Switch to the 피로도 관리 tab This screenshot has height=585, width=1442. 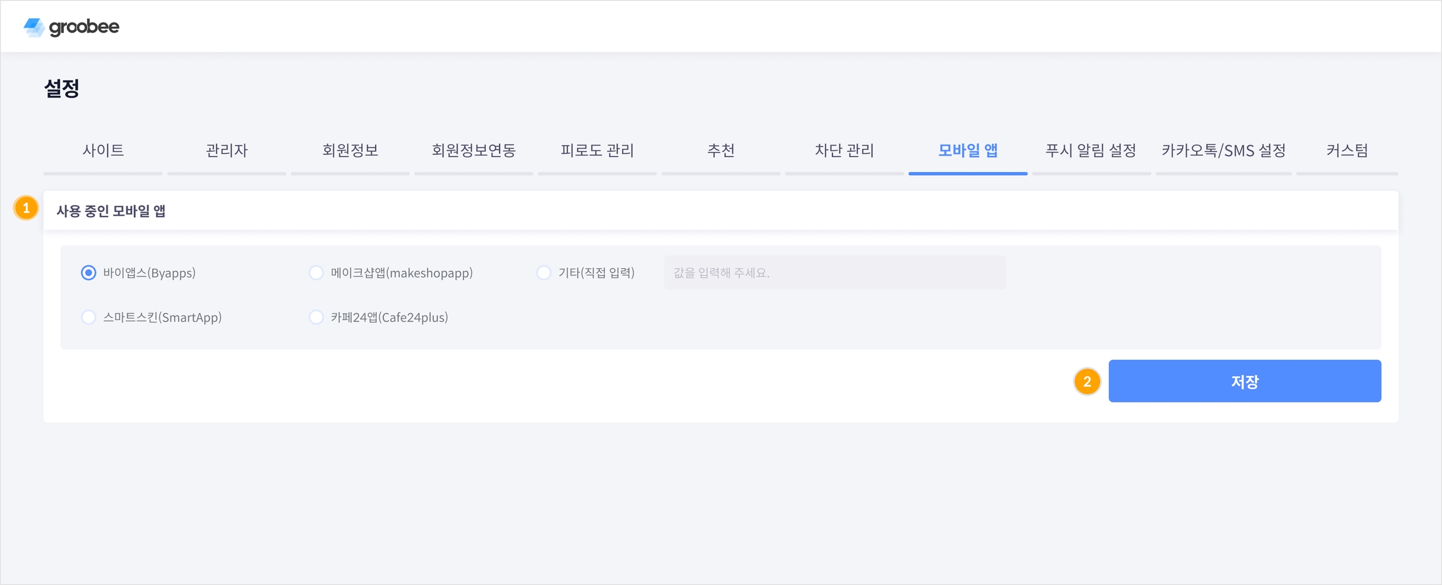(x=597, y=151)
